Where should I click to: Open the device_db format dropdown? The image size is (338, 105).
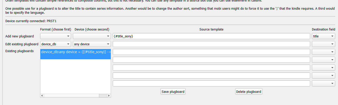tap(55, 44)
